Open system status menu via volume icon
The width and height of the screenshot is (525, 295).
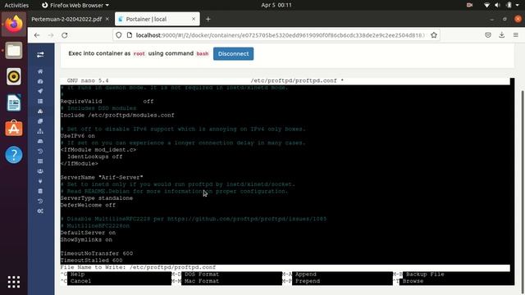point(498,6)
